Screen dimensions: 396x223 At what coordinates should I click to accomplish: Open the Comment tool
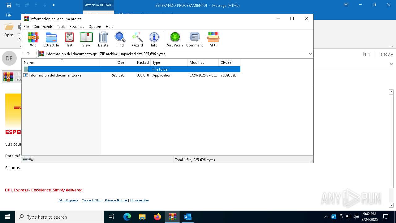[195, 39]
